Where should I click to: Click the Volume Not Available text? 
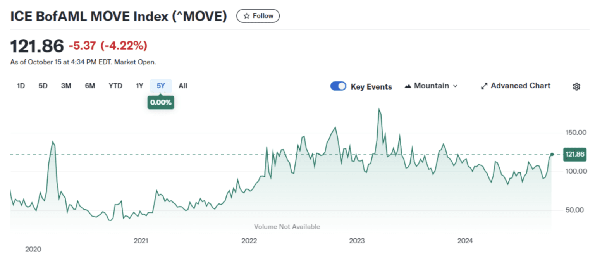coord(287,227)
